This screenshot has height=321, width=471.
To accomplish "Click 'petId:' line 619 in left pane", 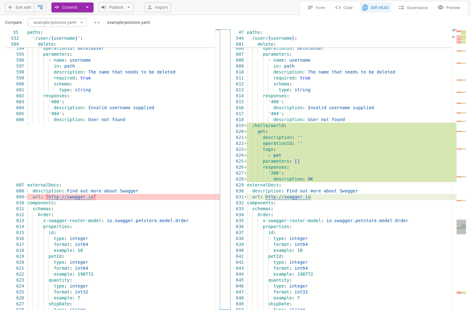I will [x=56, y=256].
